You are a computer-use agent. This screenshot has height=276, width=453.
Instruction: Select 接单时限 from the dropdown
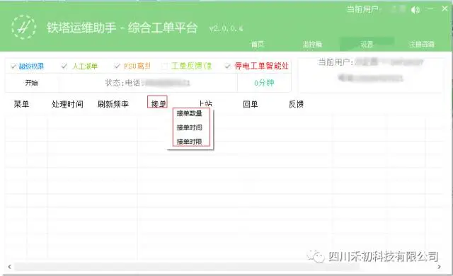tap(190, 142)
